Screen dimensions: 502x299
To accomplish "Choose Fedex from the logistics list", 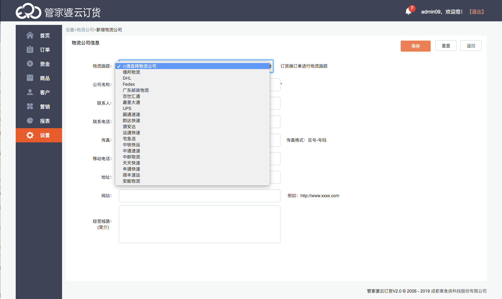I will pos(192,84).
